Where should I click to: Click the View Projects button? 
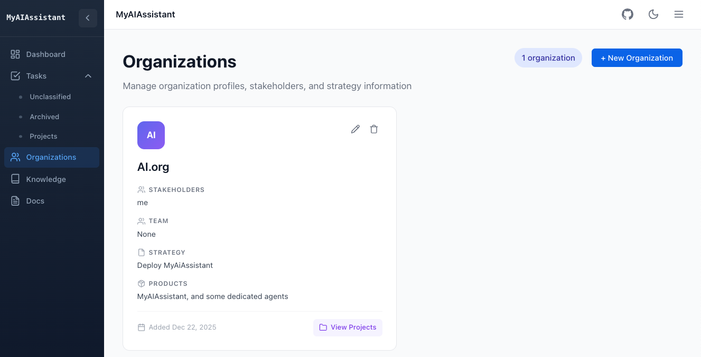pyautogui.click(x=348, y=327)
